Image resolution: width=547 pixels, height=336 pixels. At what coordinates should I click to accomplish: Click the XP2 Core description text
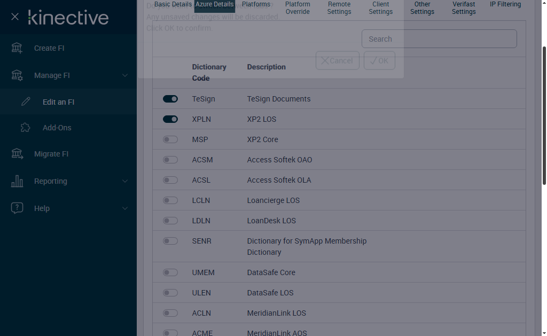pos(263,139)
